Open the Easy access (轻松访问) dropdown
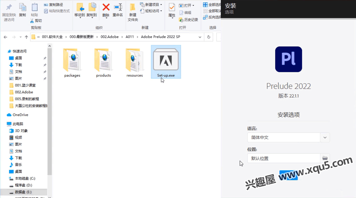356x198 pixels. (161, 11)
